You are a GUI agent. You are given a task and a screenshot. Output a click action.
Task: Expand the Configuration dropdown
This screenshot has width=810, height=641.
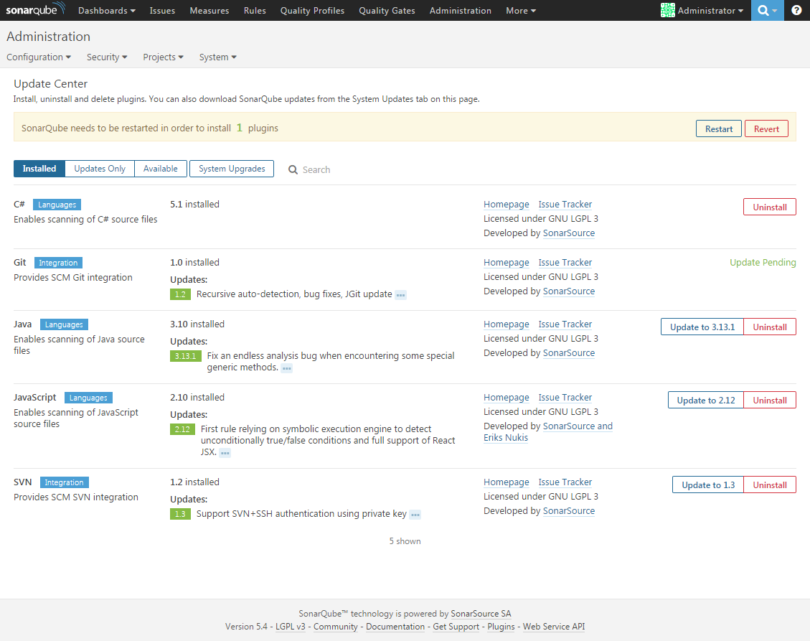[x=39, y=57]
